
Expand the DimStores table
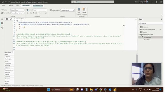tap(139, 27)
